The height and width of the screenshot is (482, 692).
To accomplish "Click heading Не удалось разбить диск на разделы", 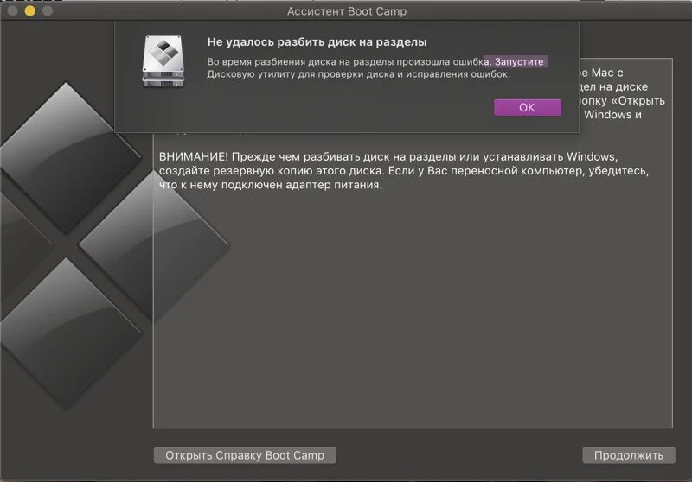I will point(317,41).
